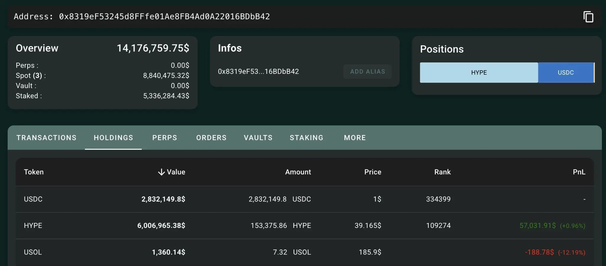The image size is (606, 266).
Task: Open the shortened address 0x8319eF53...16BDbB42 link
Action: pyautogui.click(x=258, y=71)
